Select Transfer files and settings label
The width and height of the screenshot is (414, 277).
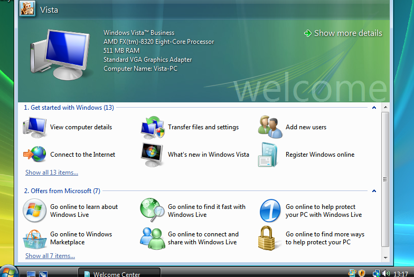(203, 127)
